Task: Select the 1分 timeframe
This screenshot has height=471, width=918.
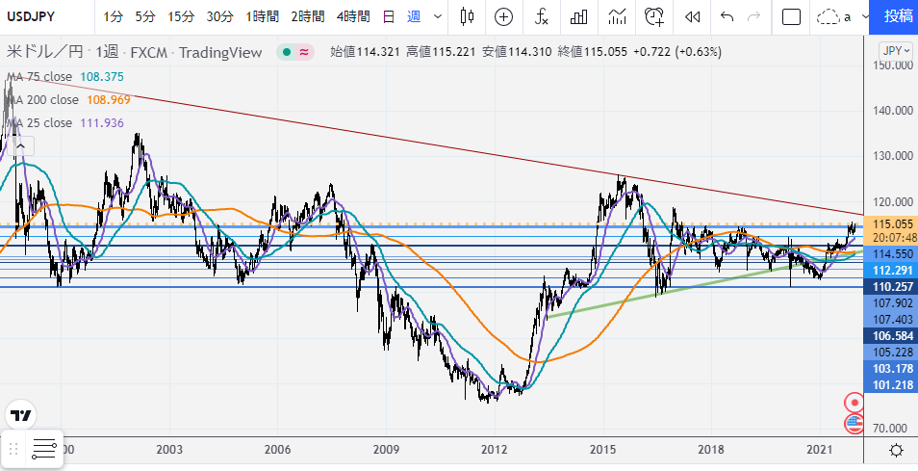Action: pyautogui.click(x=113, y=17)
